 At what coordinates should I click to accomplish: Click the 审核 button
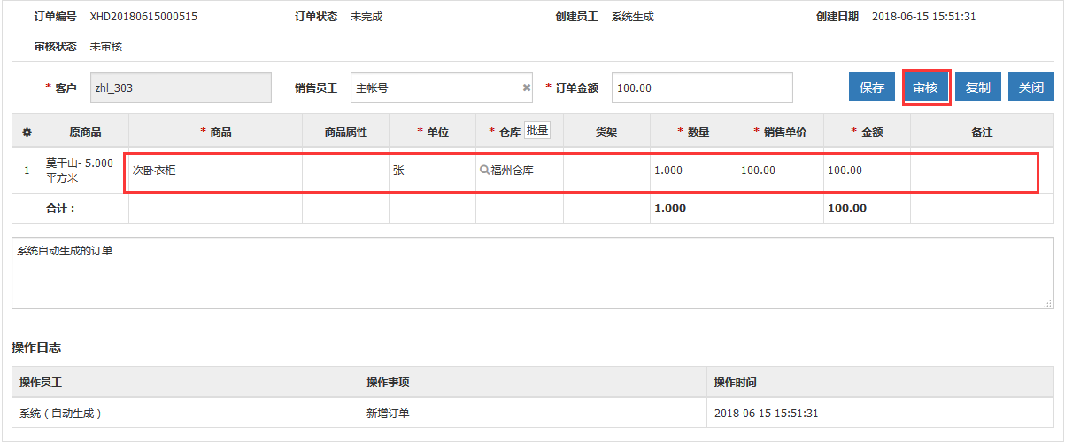[x=926, y=87]
